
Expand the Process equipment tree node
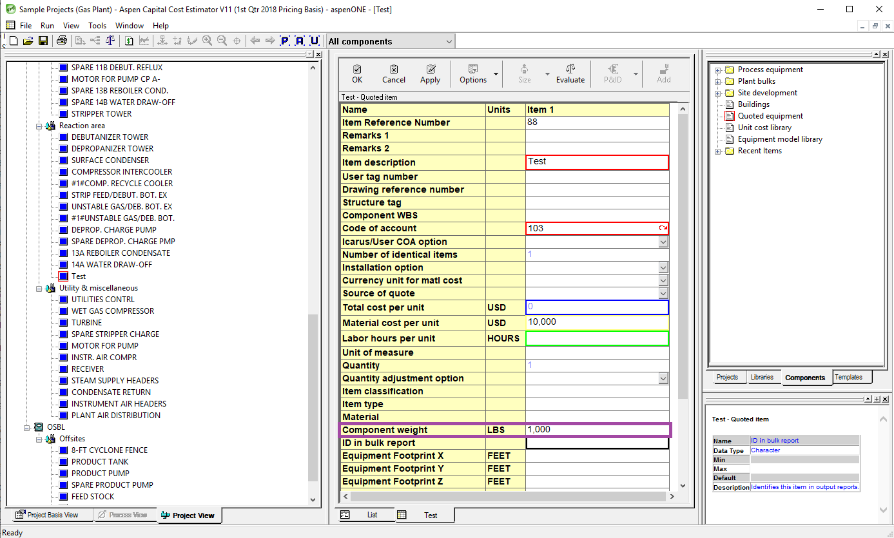(x=717, y=70)
